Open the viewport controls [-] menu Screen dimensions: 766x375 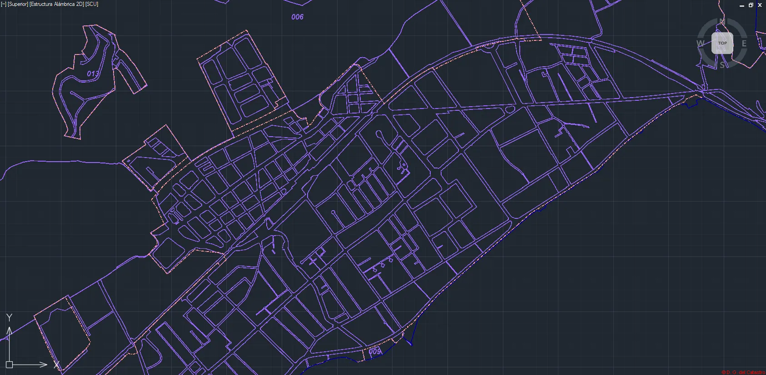4,4
